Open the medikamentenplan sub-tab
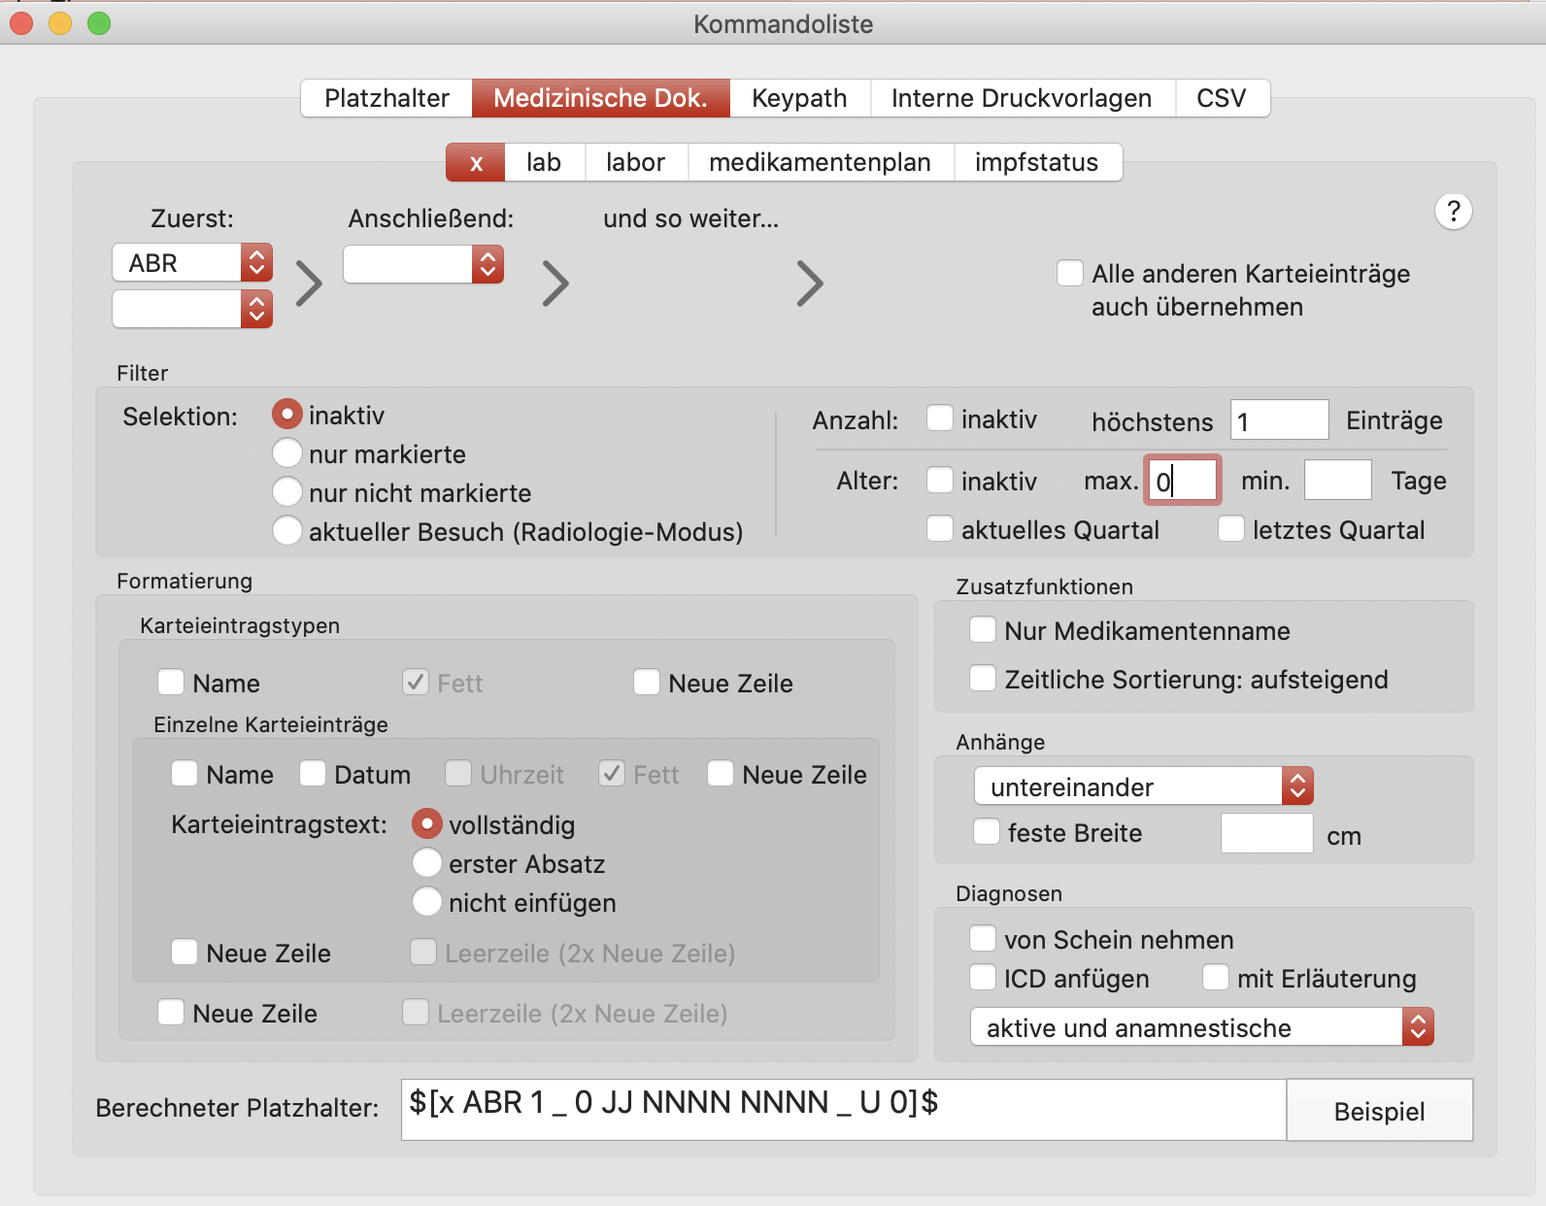This screenshot has height=1206, width=1546. pyautogui.click(x=820, y=162)
